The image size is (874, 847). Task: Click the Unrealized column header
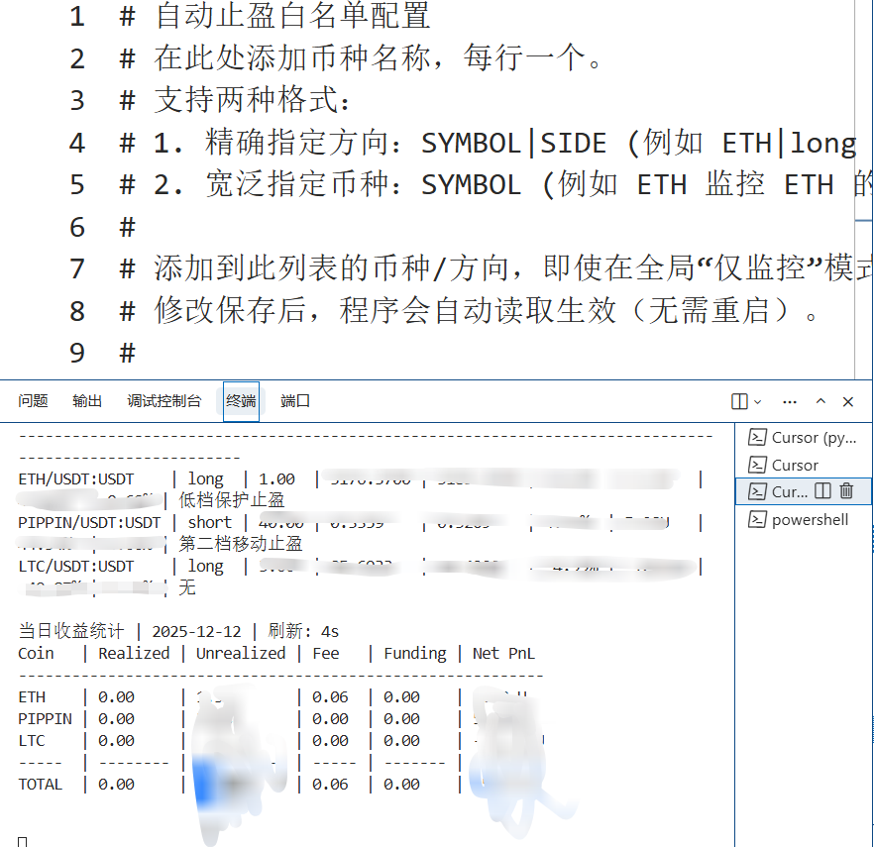[241, 653]
